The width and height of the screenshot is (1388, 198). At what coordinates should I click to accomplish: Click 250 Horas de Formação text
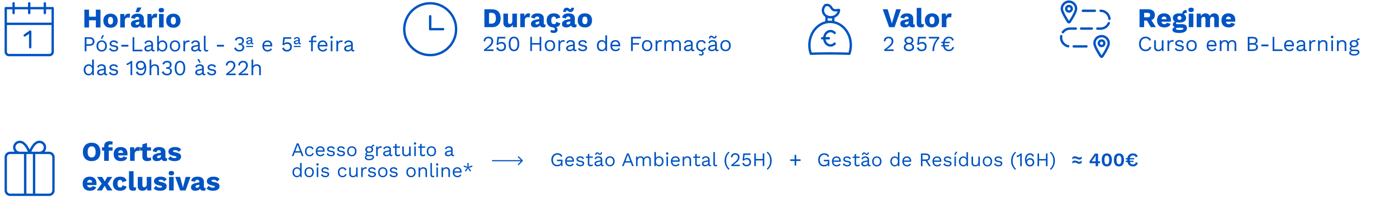click(607, 44)
